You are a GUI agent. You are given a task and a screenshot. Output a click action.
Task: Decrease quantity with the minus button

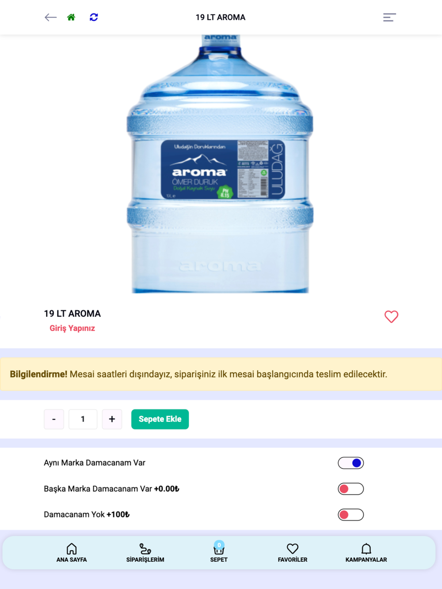click(54, 419)
